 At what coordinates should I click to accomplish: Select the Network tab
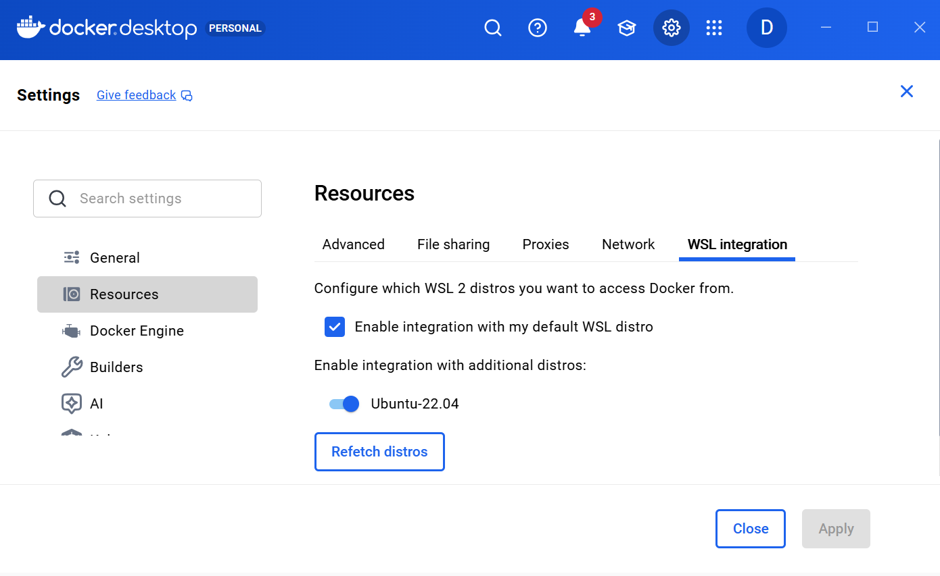(628, 244)
